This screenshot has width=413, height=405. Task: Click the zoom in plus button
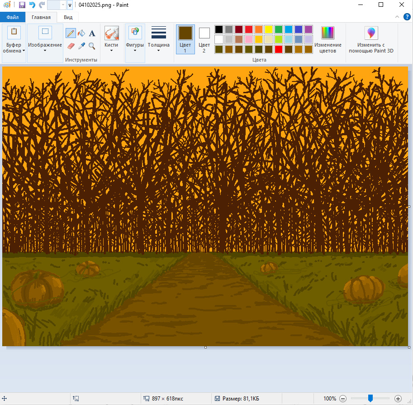click(398, 399)
